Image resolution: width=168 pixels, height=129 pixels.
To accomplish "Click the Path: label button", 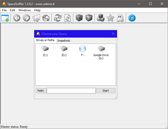I will click(41, 91).
